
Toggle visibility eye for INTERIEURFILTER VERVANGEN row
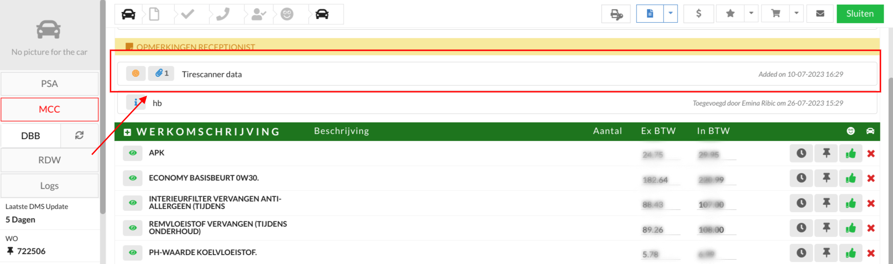133,203
